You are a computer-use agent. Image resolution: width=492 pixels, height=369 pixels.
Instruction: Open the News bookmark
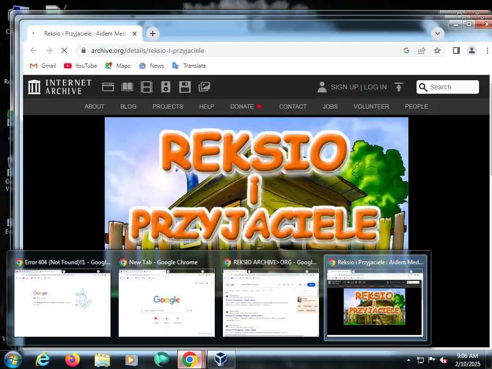click(151, 66)
